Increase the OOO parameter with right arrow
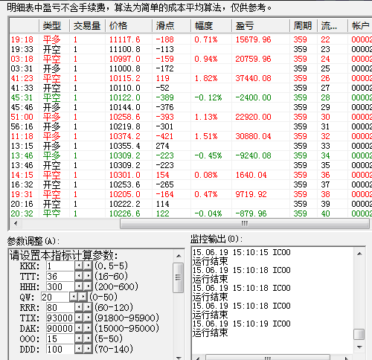Screen dimensions: 372x360 tap(88, 338)
